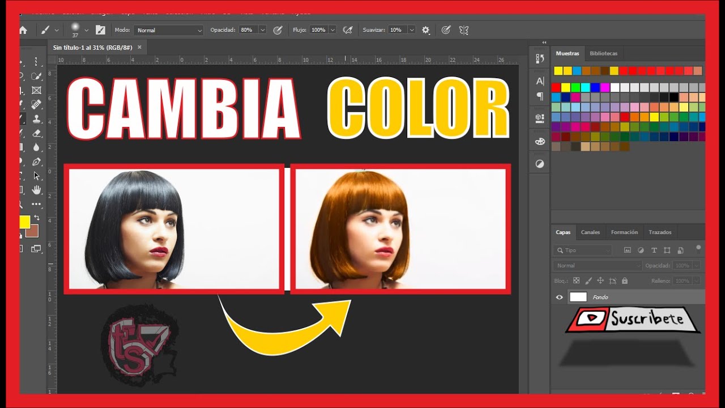The width and height of the screenshot is (725, 408).
Task: Open the Character panel icon
Action: (540, 81)
